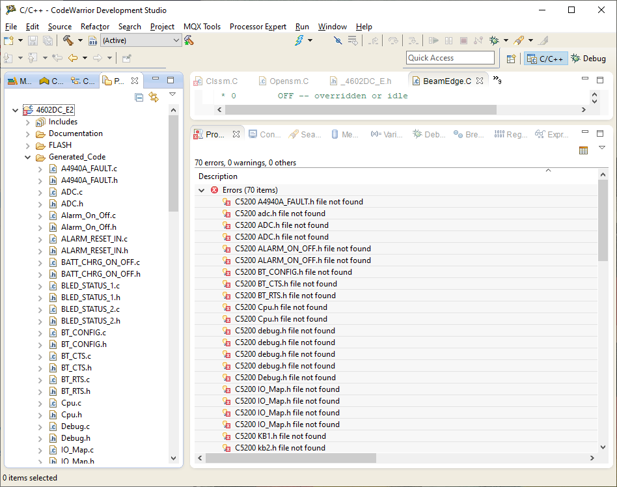This screenshot has width=617, height=487.
Task: Minimize the project explorer panel
Action: (x=156, y=79)
